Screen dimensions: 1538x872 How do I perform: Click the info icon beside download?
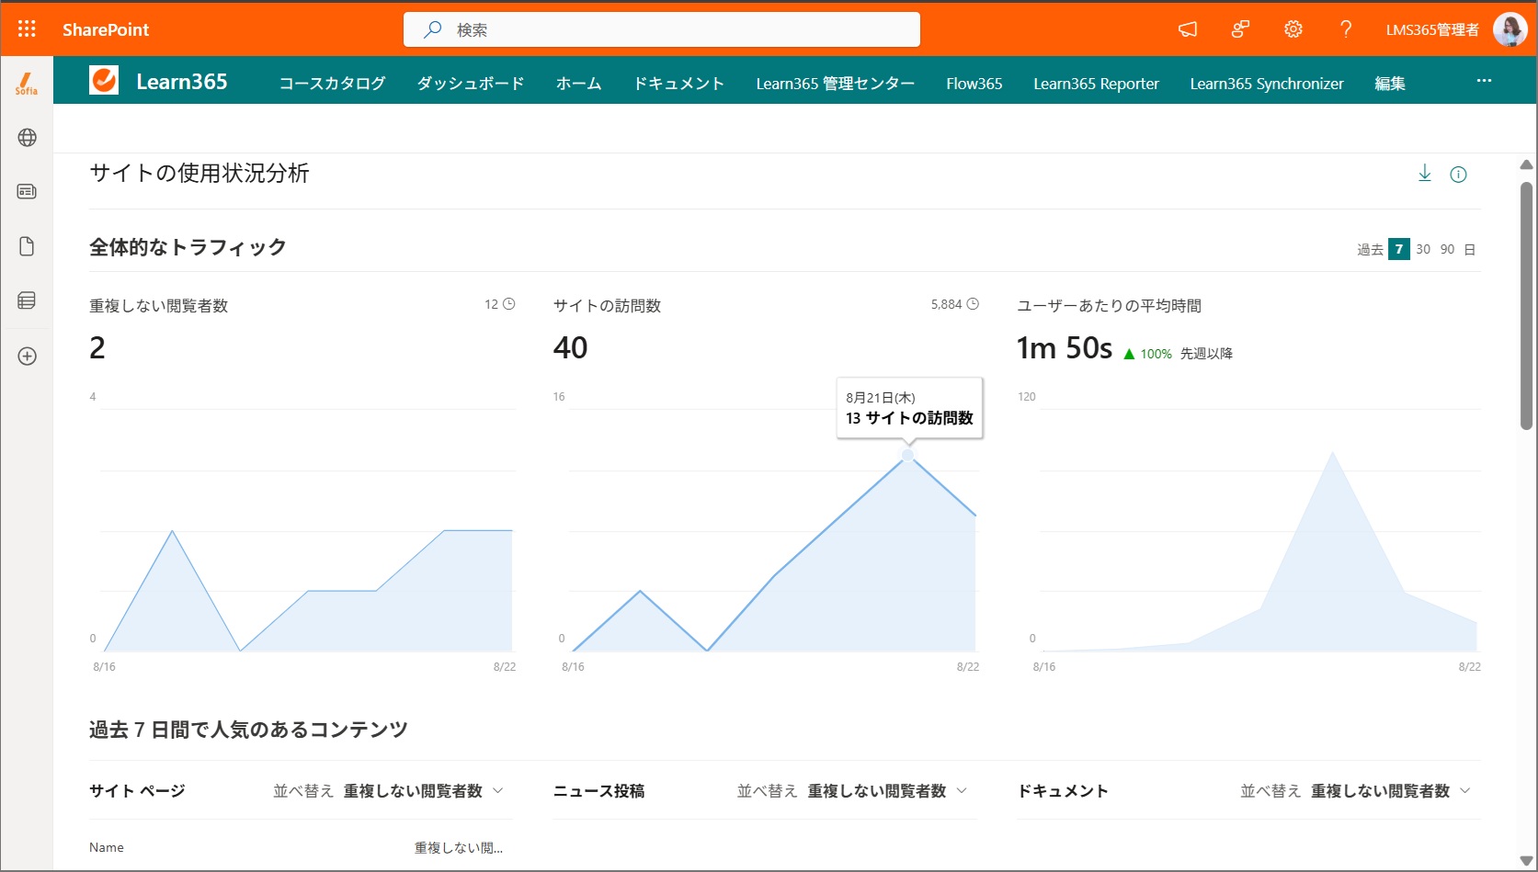click(x=1458, y=175)
